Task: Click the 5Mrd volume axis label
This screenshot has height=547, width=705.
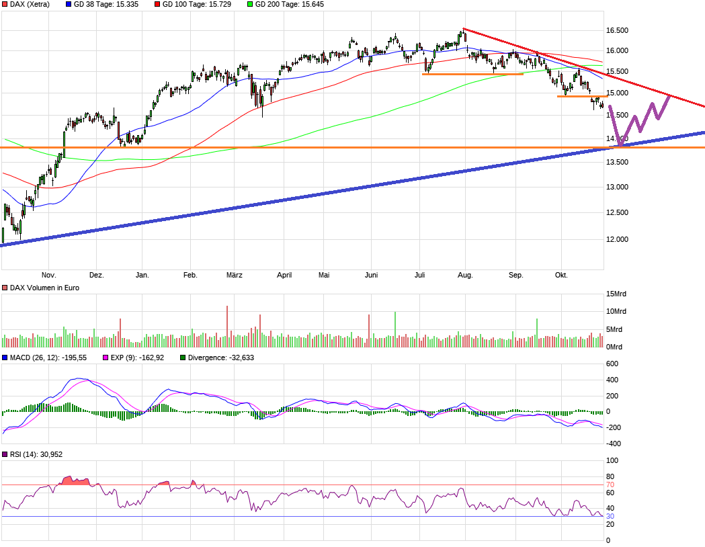Action: [x=614, y=329]
